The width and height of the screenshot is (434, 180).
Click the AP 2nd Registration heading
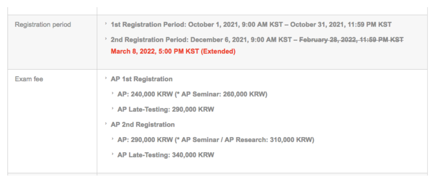click(x=143, y=125)
